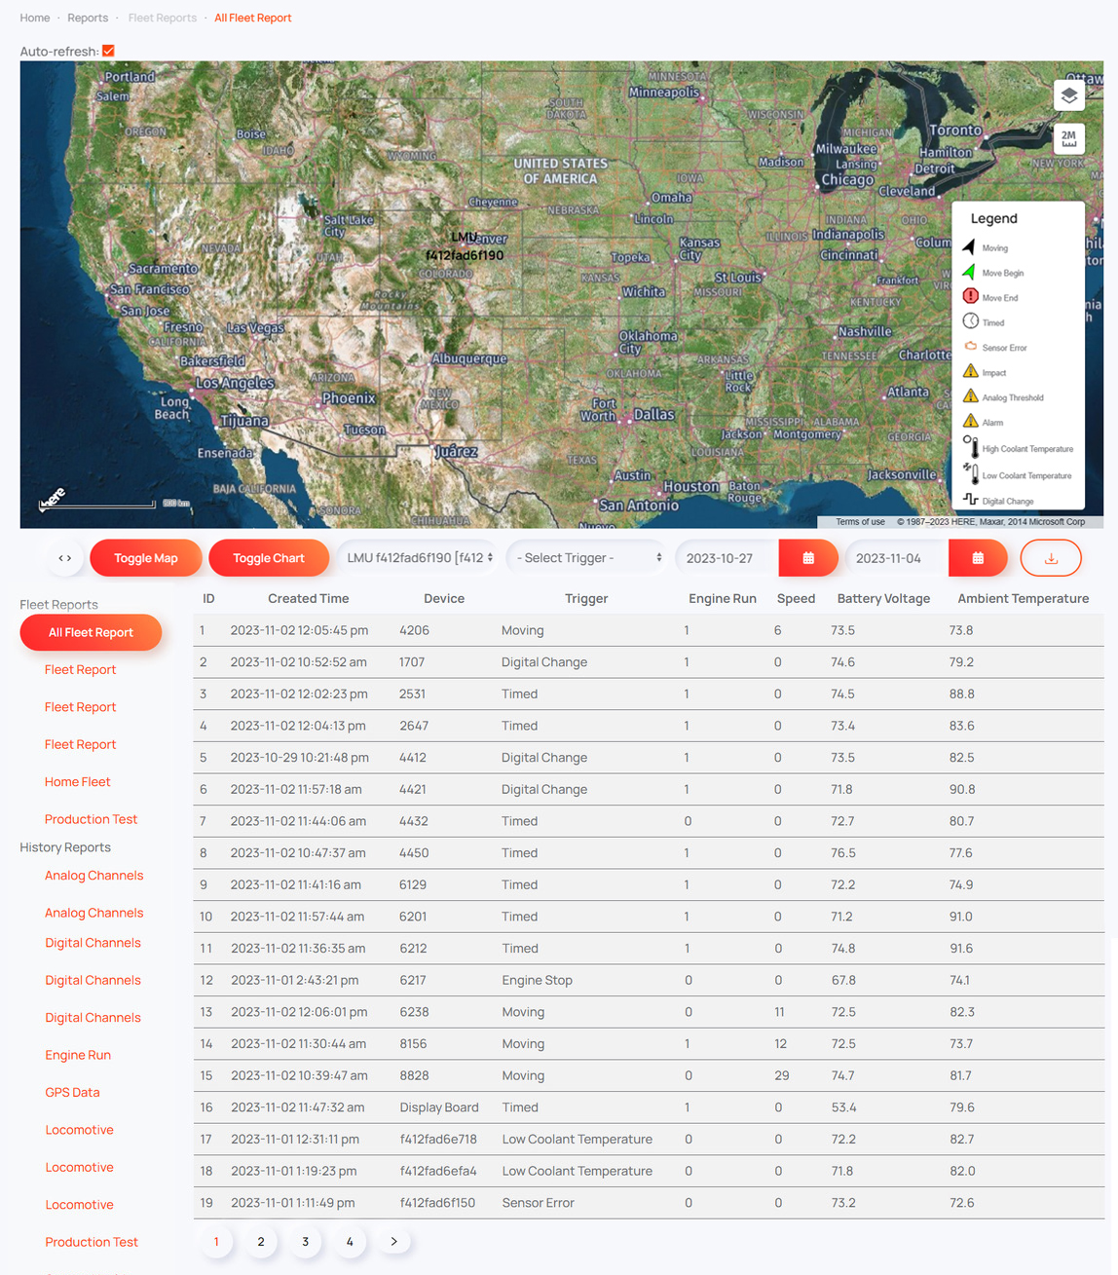Open the LMU device selector dropdown
Image resolution: width=1118 pixels, height=1275 pixels.
[x=419, y=558]
